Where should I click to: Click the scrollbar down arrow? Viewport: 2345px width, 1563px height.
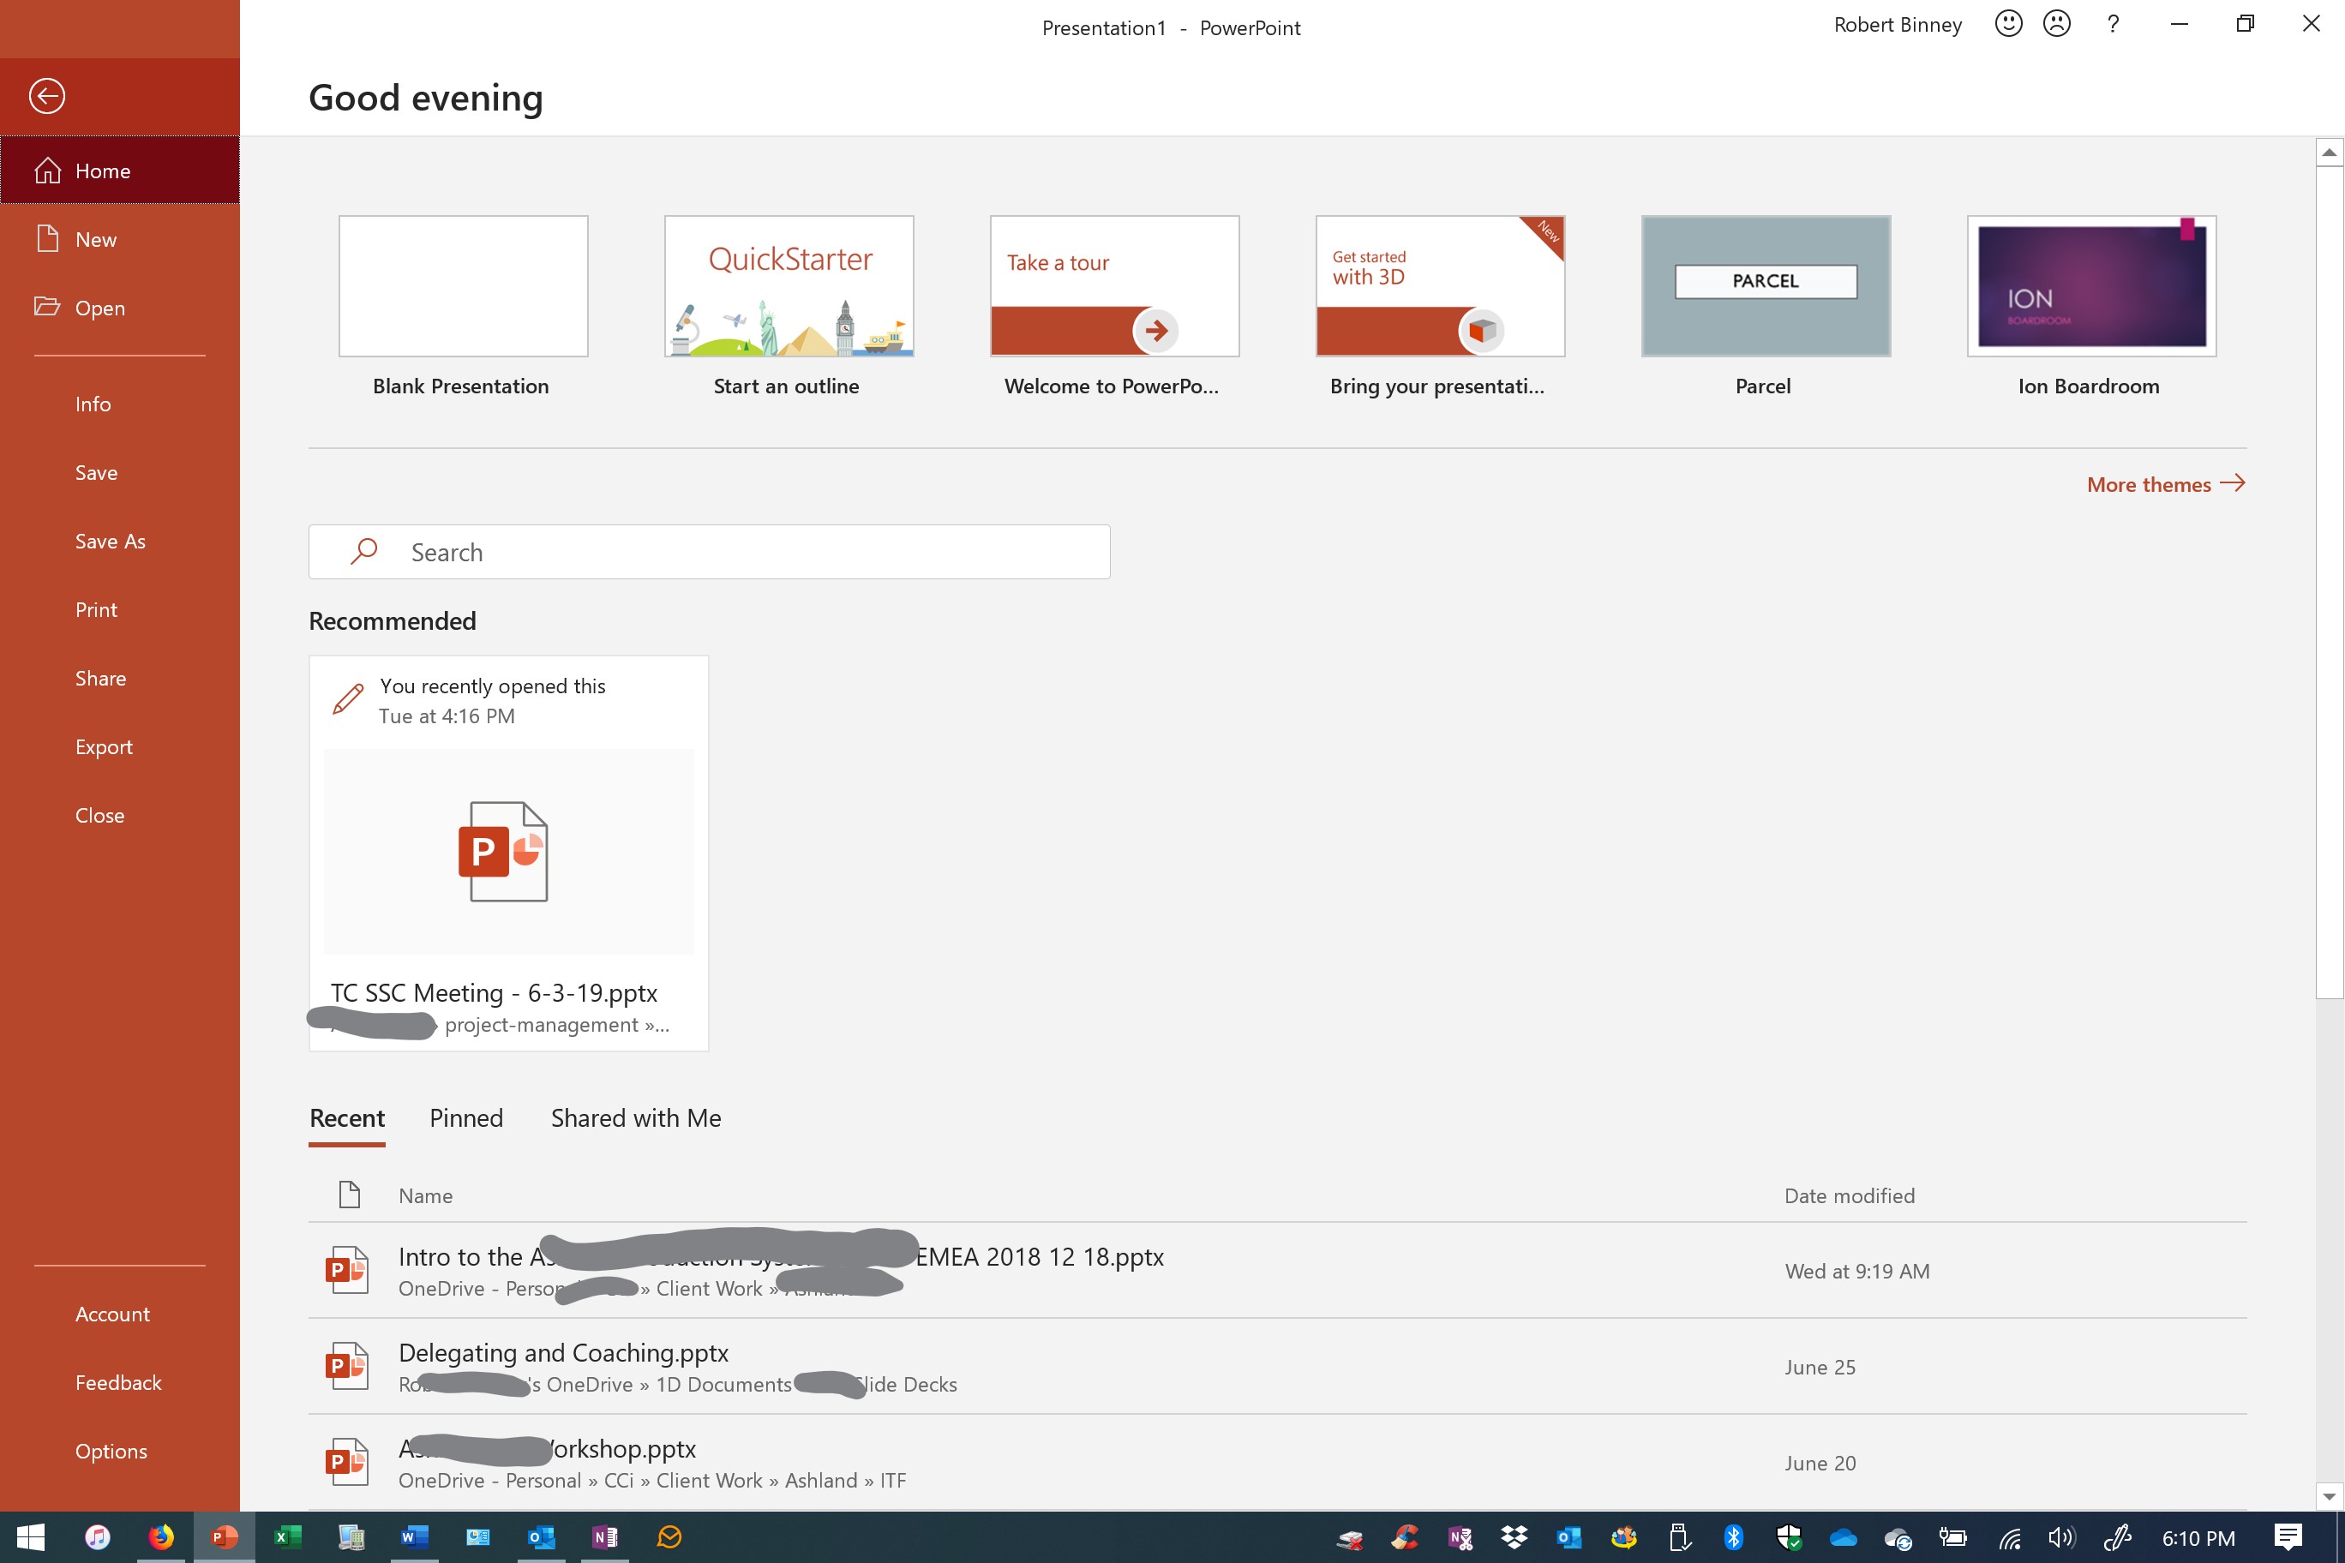click(x=2328, y=1496)
